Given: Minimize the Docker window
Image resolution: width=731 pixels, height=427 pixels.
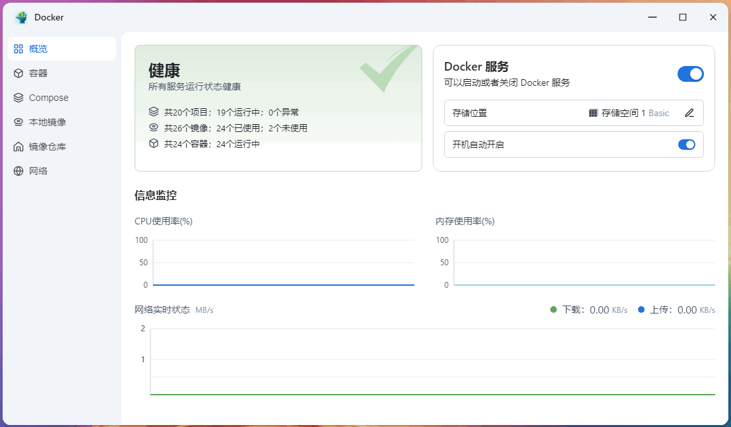Looking at the screenshot, I should click(x=652, y=17).
